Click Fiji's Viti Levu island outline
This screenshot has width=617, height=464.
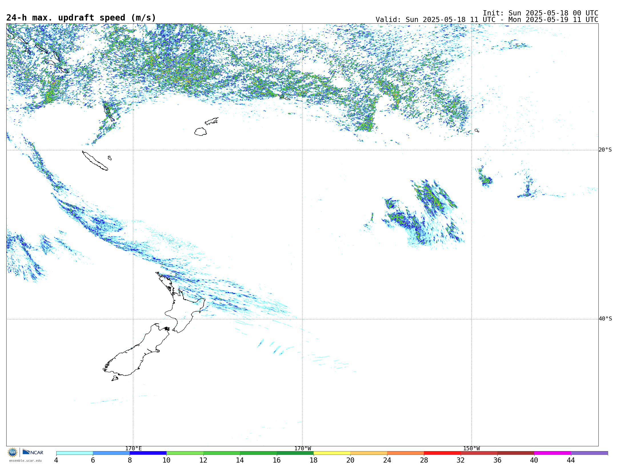[x=201, y=132]
